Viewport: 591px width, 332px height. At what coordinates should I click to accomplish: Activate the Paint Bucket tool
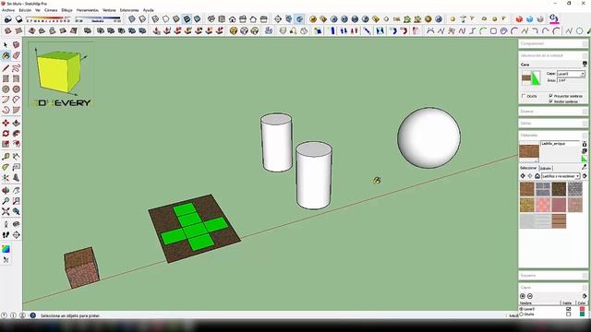point(6,55)
